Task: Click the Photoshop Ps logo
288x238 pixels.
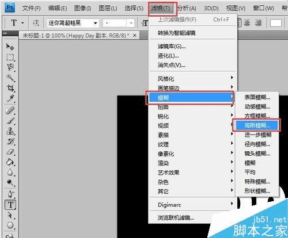Action: coord(10,7)
